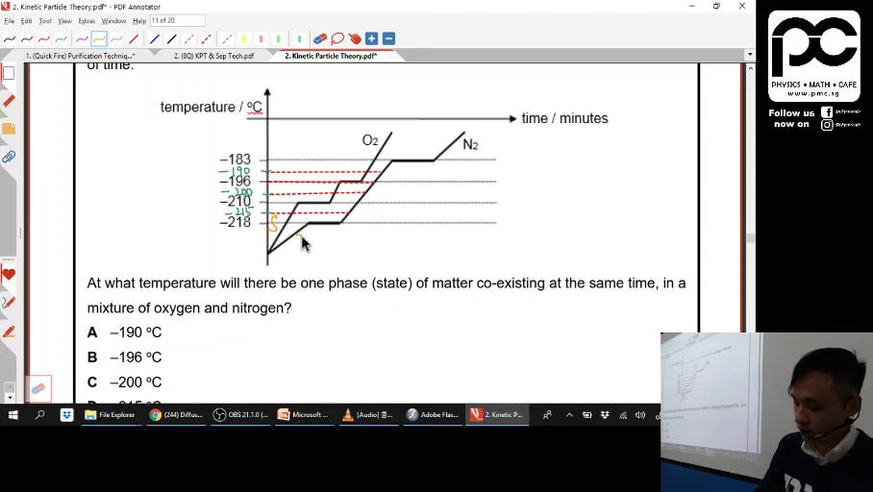Click the blue plus zoom-in button
The image size is (873, 492).
pos(372,39)
